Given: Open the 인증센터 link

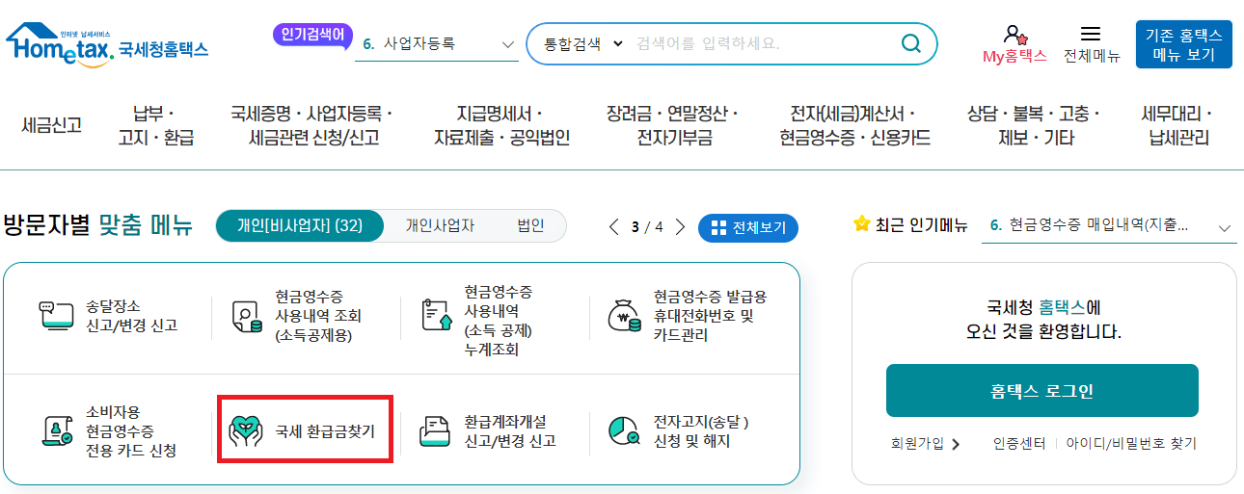Looking at the screenshot, I should 1019,445.
